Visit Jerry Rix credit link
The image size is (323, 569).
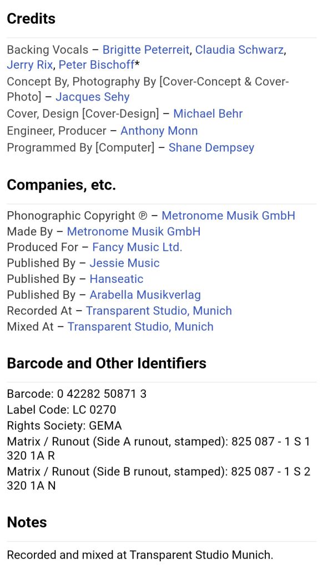(x=30, y=65)
